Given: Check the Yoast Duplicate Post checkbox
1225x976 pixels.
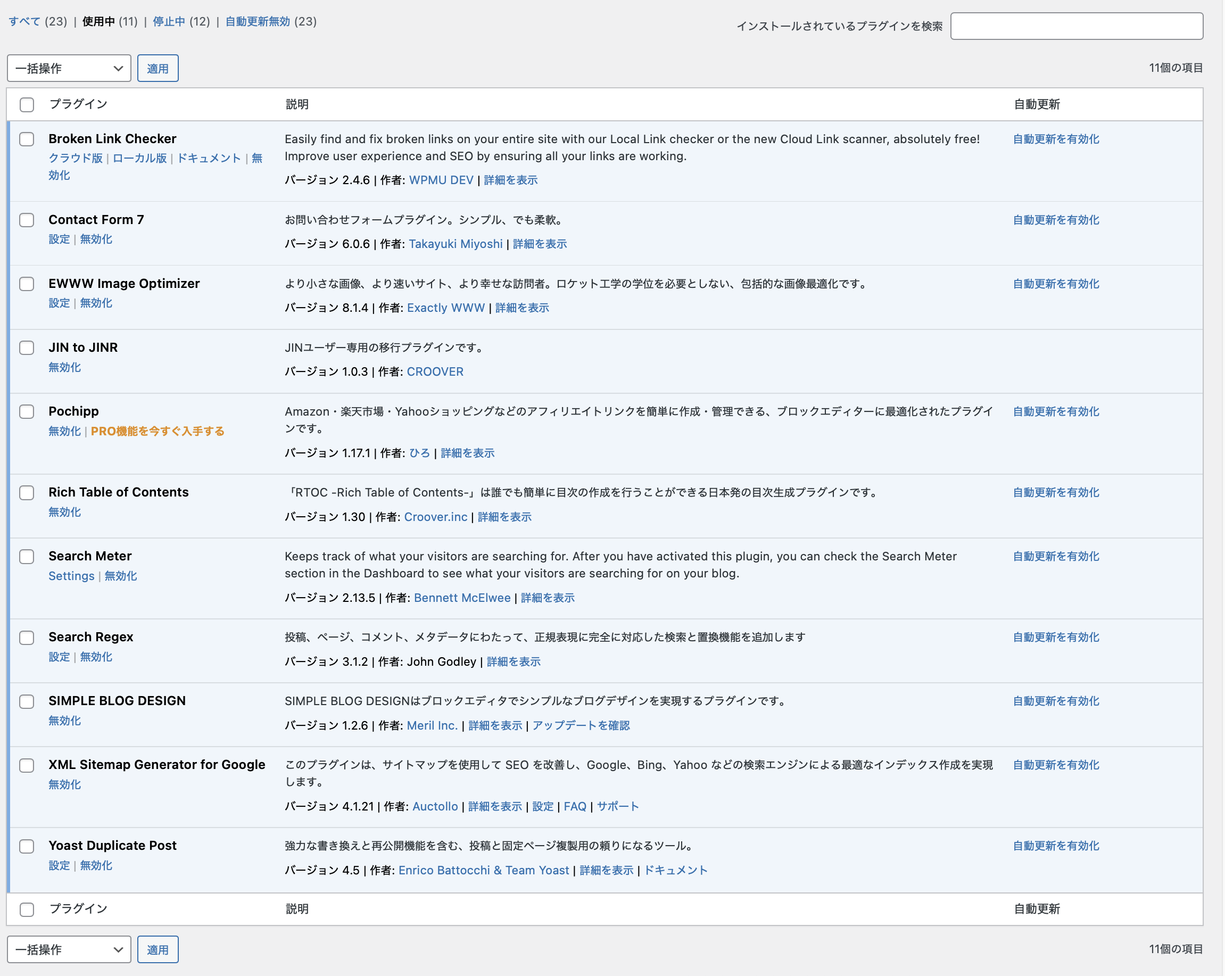Looking at the screenshot, I should [x=27, y=846].
